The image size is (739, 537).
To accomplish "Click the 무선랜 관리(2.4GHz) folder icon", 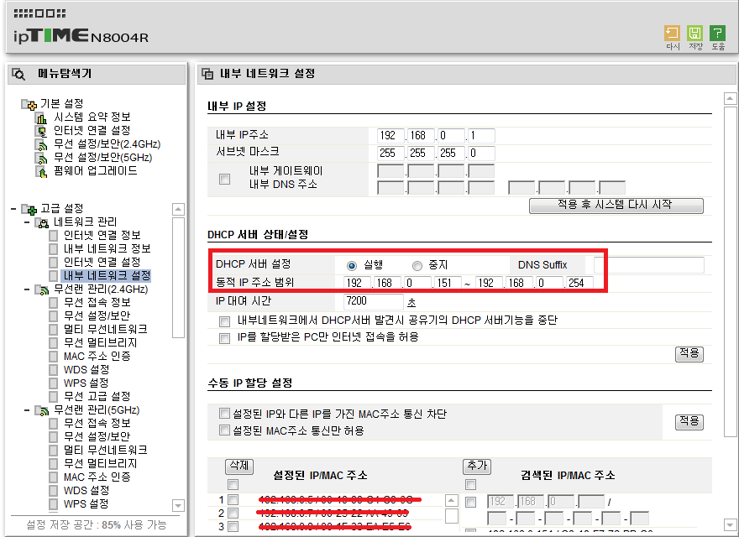I will tap(42, 289).
